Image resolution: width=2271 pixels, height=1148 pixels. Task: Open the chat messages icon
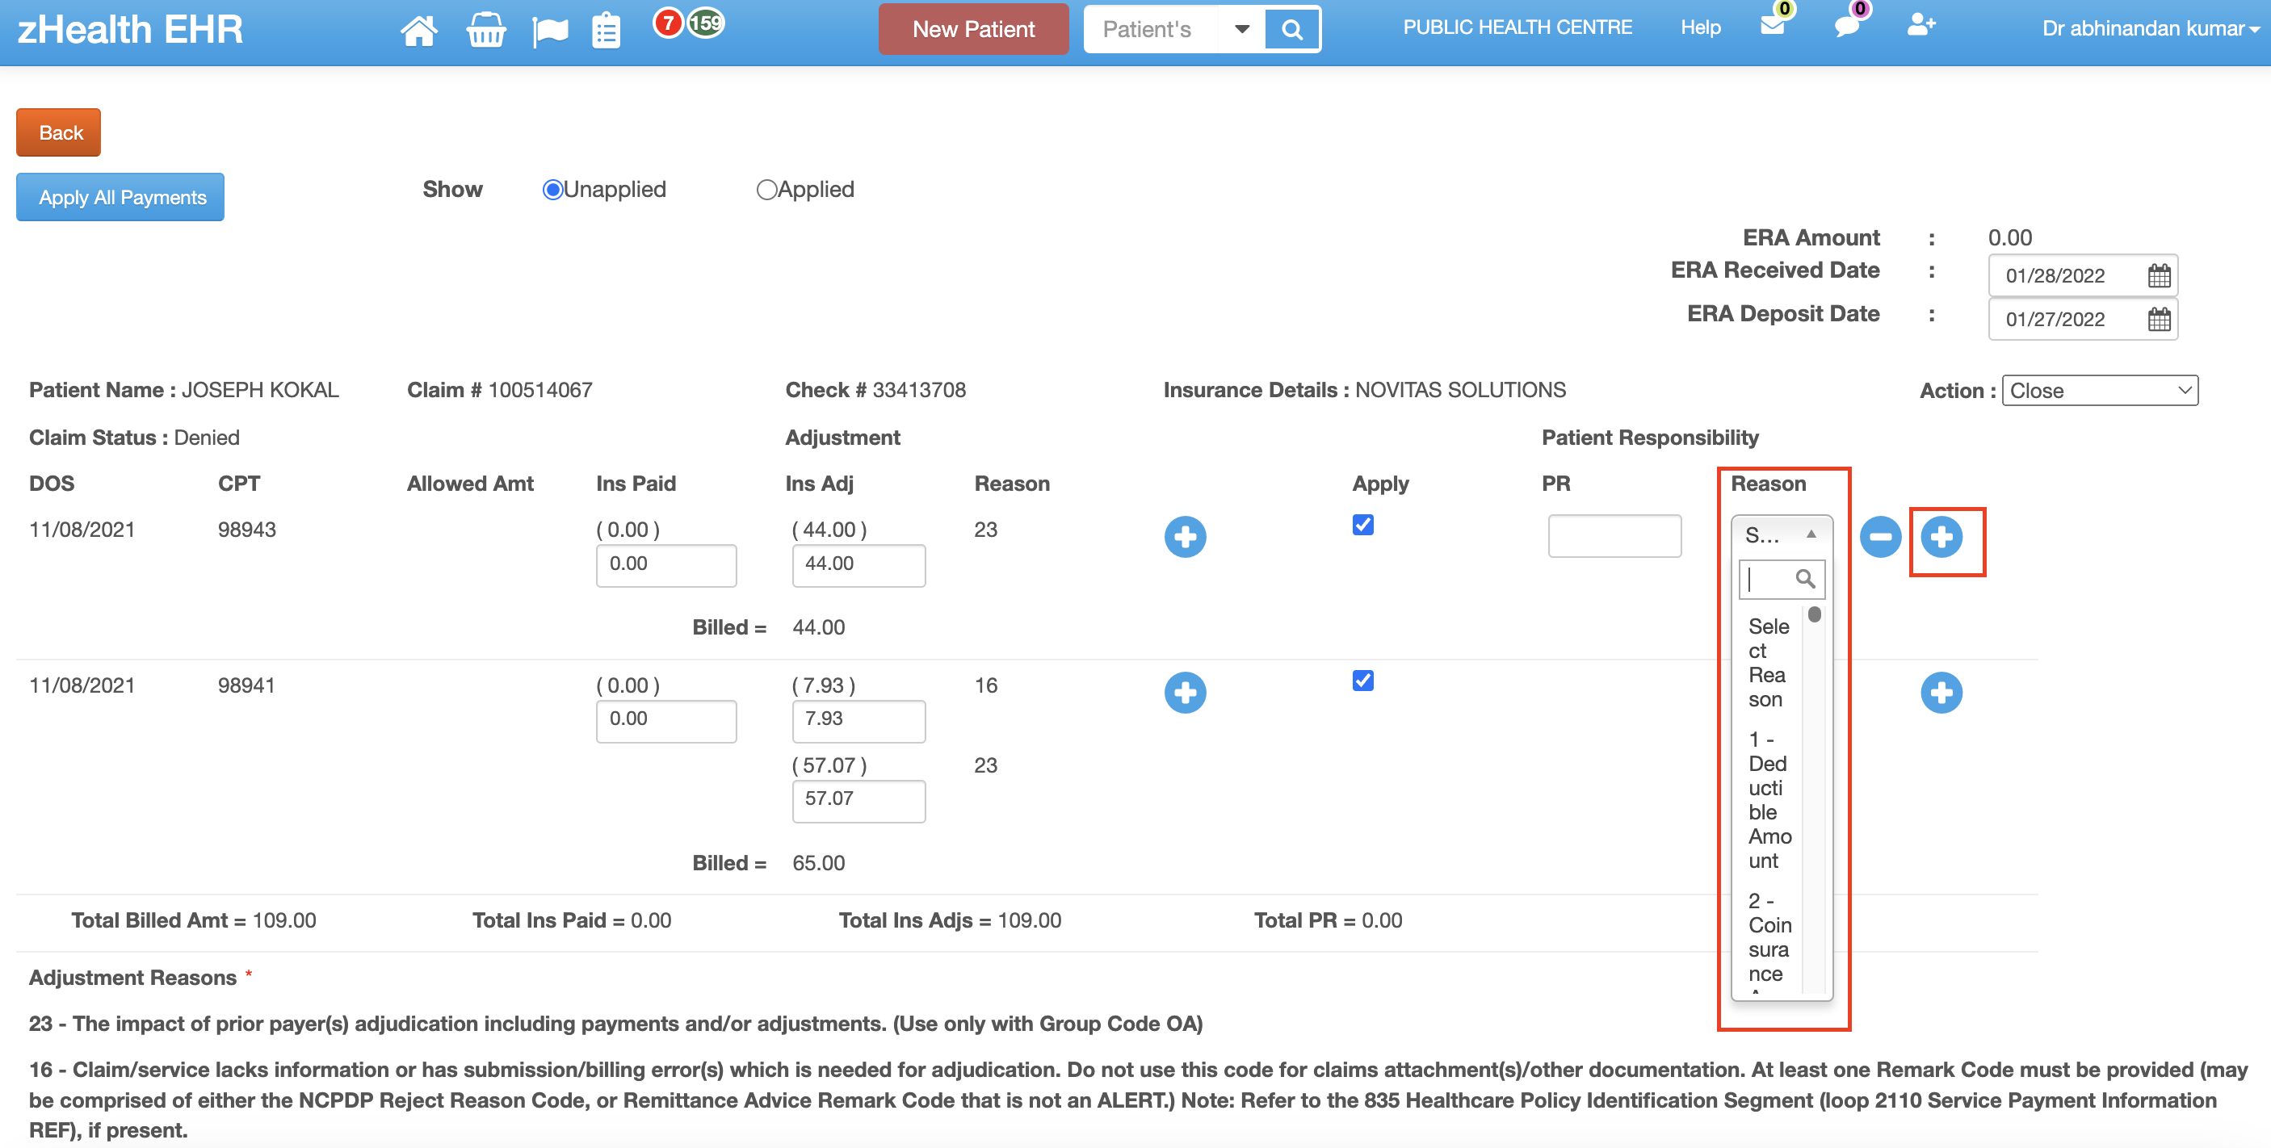[1847, 26]
